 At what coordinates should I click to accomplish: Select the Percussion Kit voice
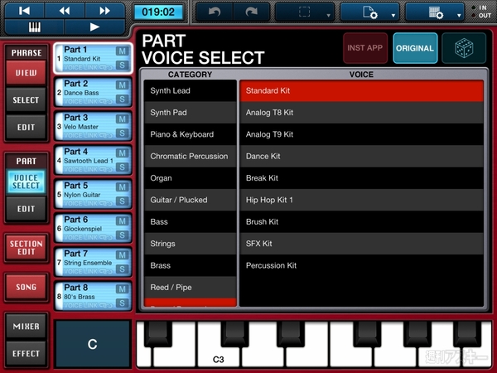click(362, 265)
